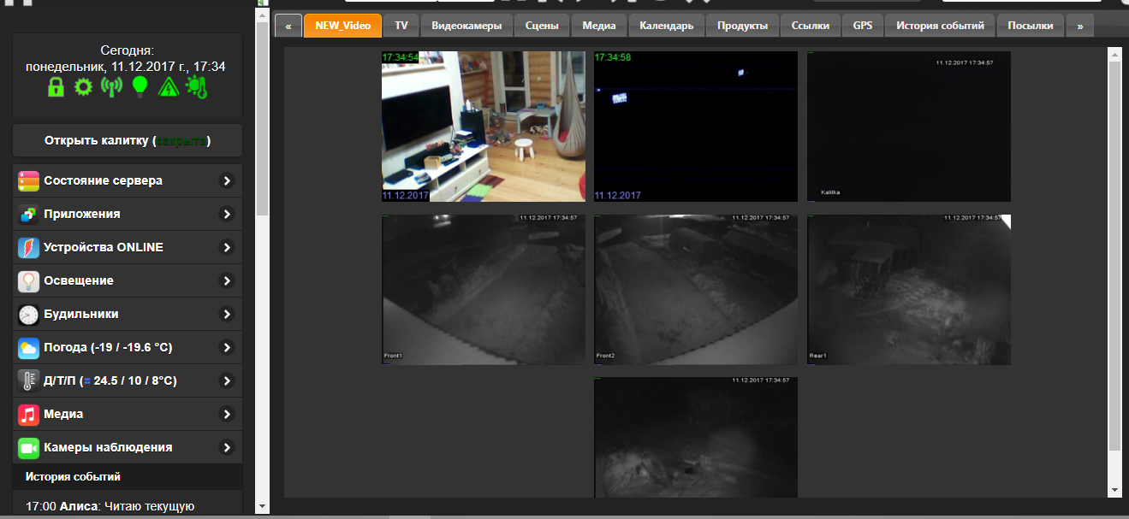Open the Календарь tab
Screen dimensions: 1129x519
(x=667, y=26)
